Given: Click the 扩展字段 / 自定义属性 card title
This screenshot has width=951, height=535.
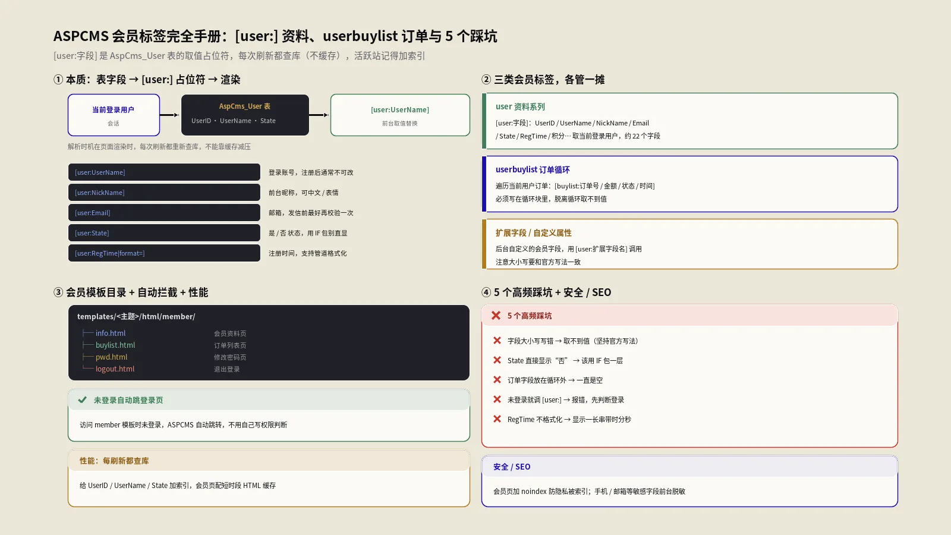Looking at the screenshot, I should point(534,233).
